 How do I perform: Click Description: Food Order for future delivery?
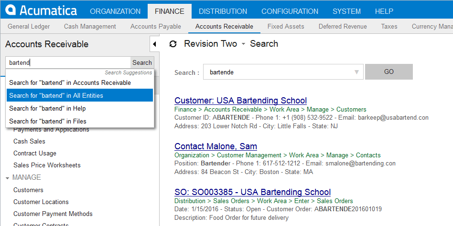pyautogui.click(x=231, y=217)
